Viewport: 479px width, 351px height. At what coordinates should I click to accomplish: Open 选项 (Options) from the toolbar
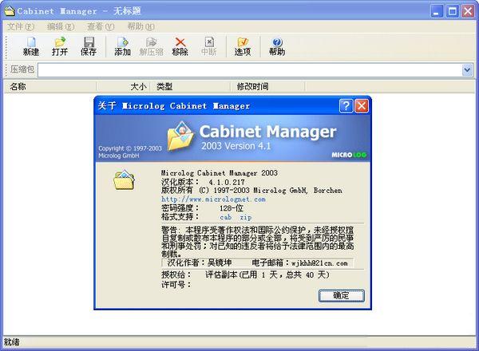[x=243, y=46]
